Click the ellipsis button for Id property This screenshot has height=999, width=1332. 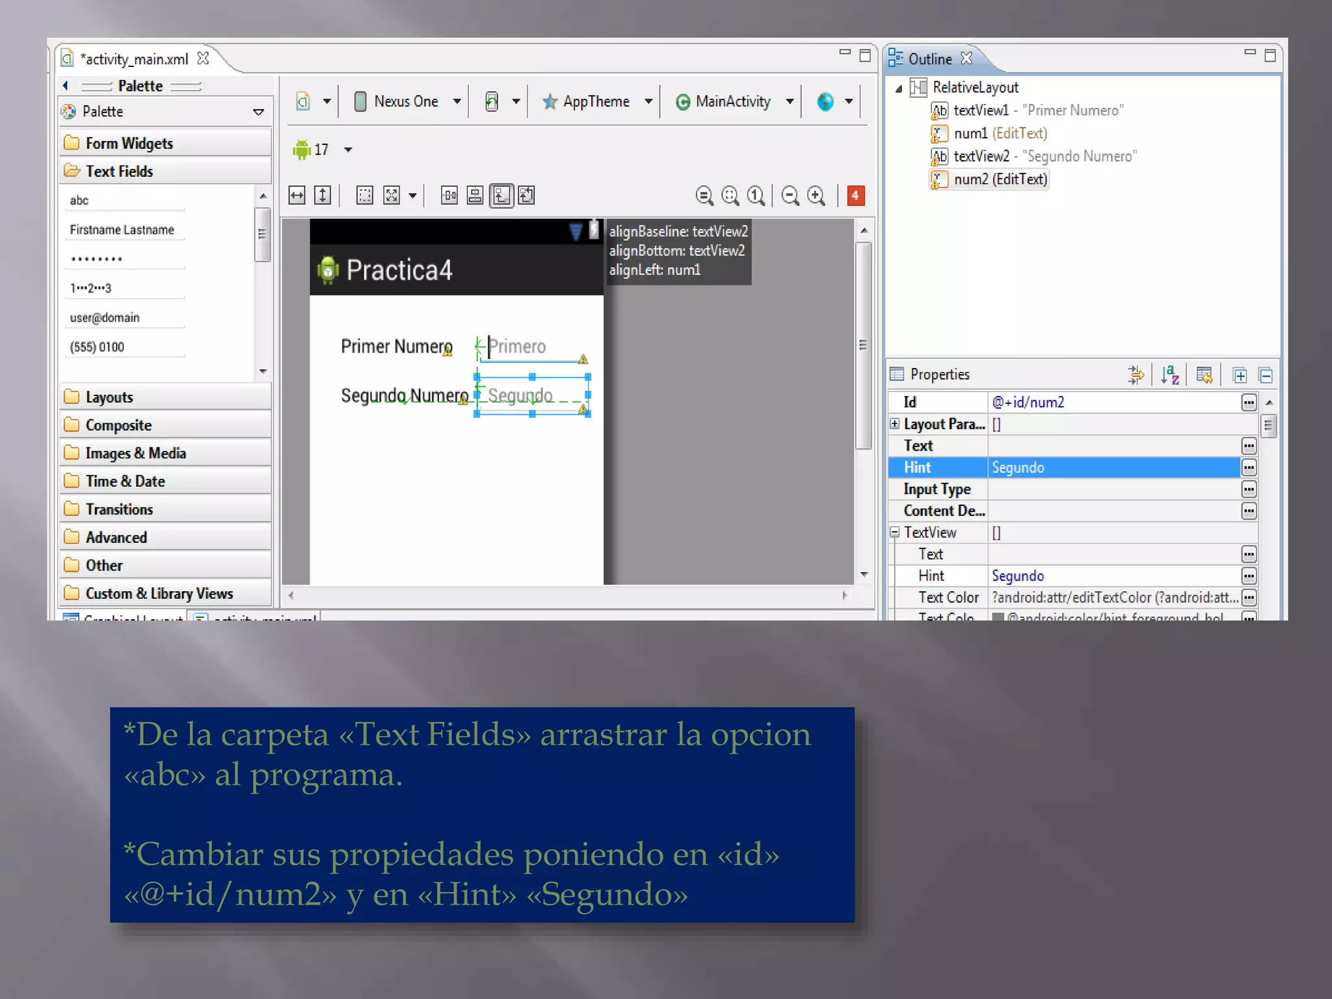click(x=1248, y=403)
